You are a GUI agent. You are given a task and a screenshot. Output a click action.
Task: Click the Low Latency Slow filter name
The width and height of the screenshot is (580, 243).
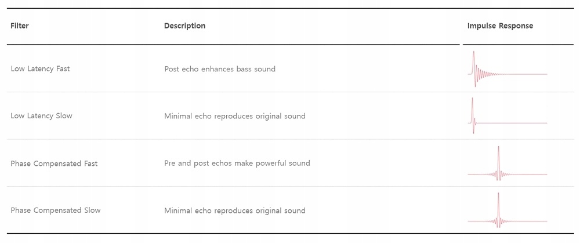[41, 115]
